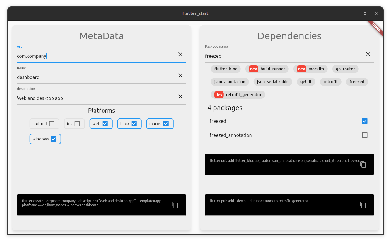Uncheck the macos platform checkbox
This screenshot has width=391, height=243.
166,124
